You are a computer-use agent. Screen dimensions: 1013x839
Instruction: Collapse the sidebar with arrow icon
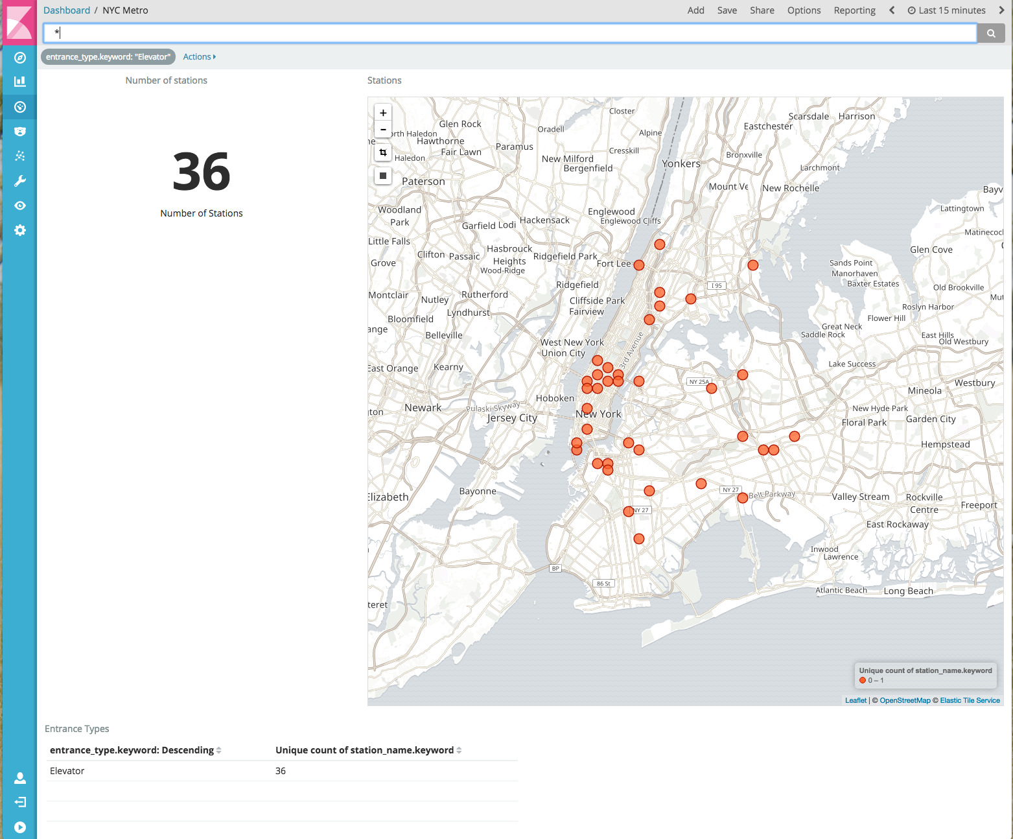[x=20, y=827]
